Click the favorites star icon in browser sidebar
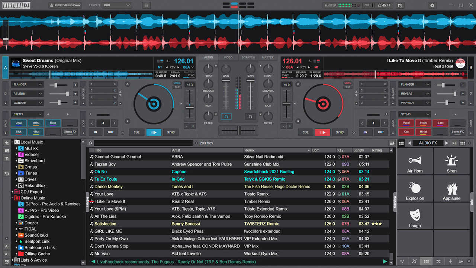 6,143
